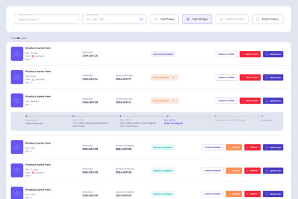Image resolution: width=298 pixels, height=199 pixels.
Task: Click the Delivered timeline dot
Action: coord(262,116)
